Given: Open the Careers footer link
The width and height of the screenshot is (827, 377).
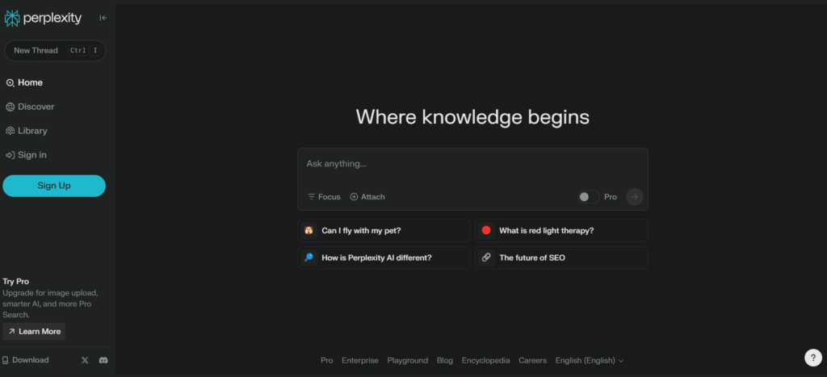Looking at the screenshot, I should click(x=533, y=361).
